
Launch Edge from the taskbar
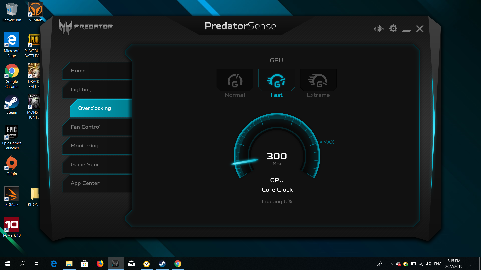(54, 264)
